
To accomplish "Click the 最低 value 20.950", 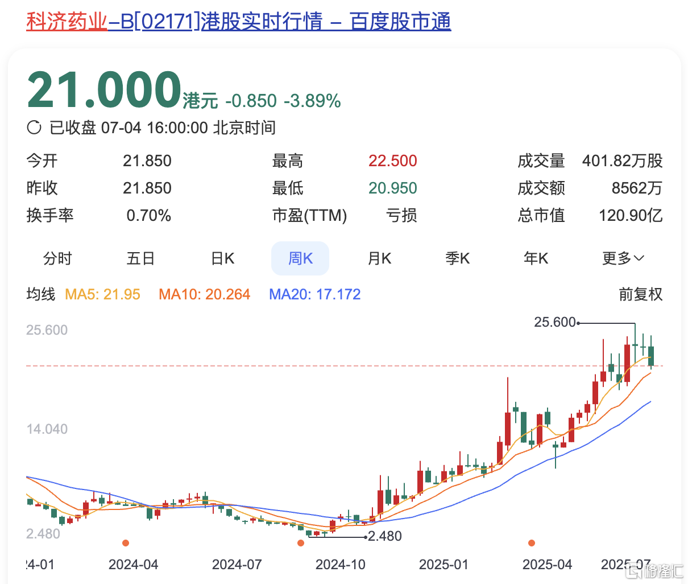I will (393, 188).
